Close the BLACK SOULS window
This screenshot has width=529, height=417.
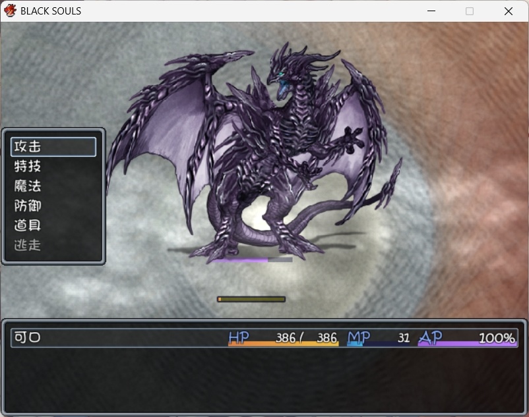pyautogui.click(x=509, y=11)
